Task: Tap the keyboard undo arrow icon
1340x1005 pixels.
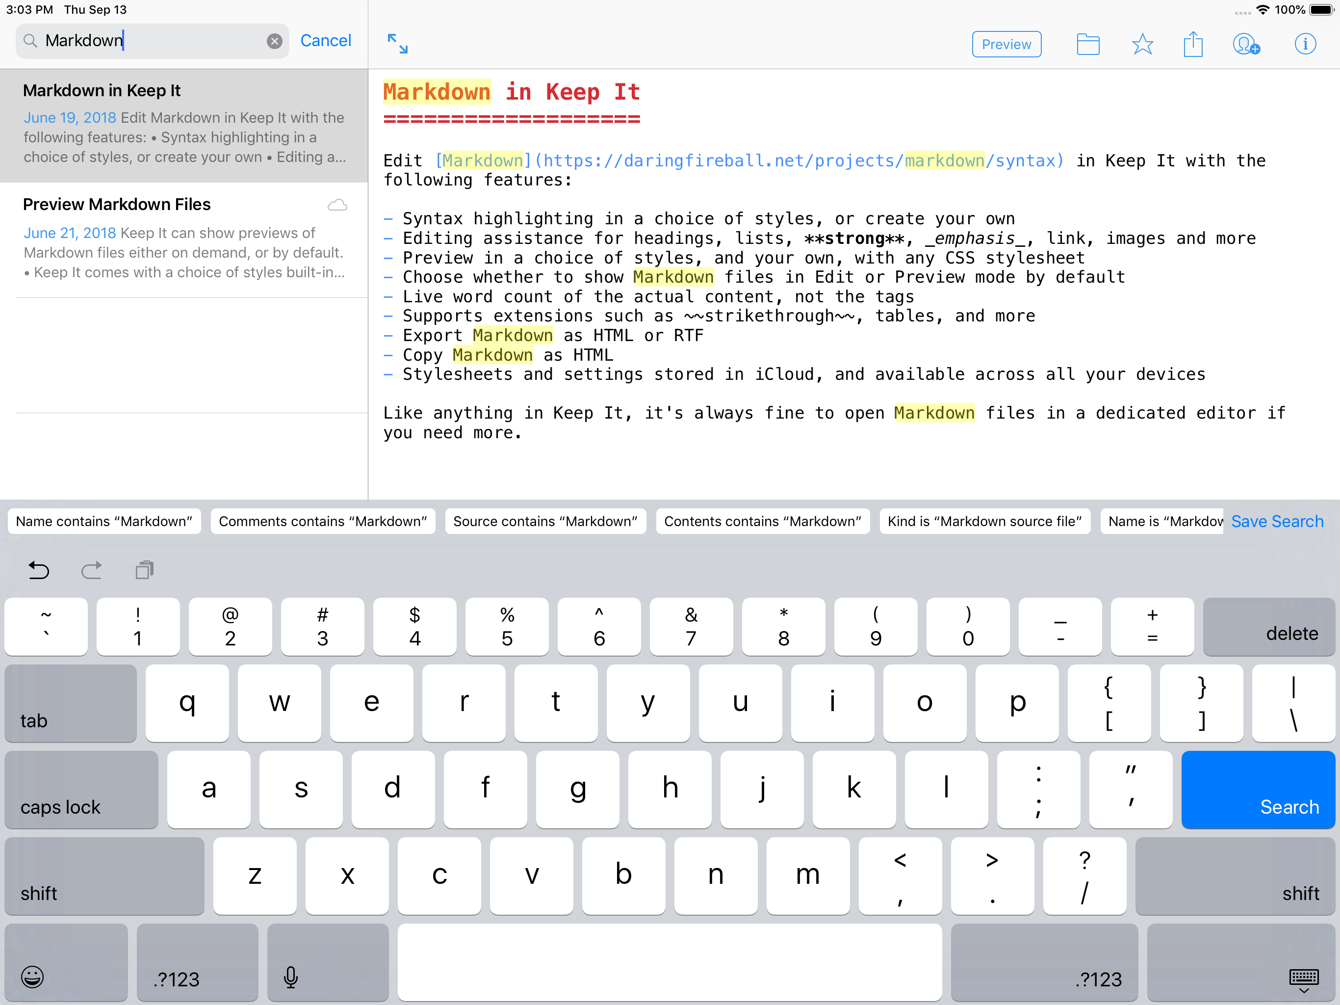Action: tap(39, 570)
